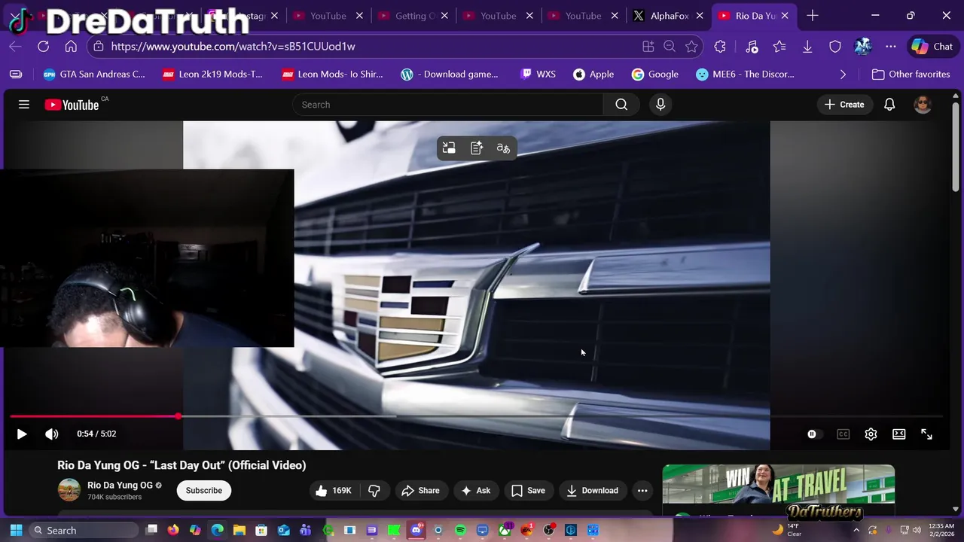
Task: Add this page to favorites star
Action: (691, 47)
